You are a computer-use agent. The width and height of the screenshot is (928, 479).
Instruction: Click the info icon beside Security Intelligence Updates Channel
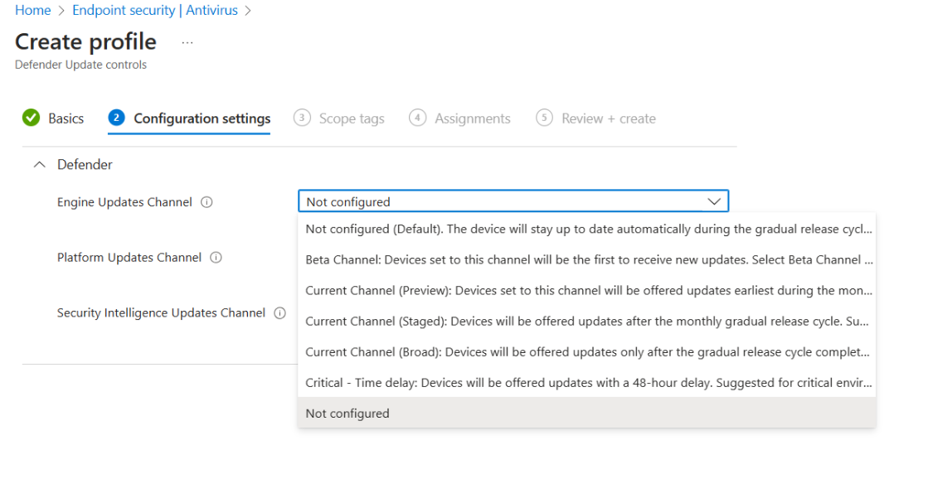pos(279,312)
